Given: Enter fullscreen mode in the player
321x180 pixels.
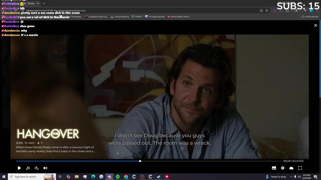Looking at the screenshot, I should click(x=300, y=168).
